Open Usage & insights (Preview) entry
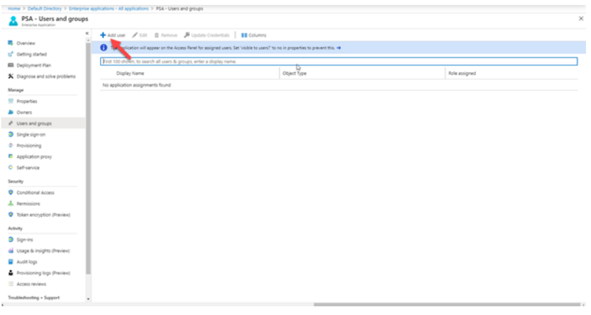Viewport: 591px width, 315px height. click(43, 251)
